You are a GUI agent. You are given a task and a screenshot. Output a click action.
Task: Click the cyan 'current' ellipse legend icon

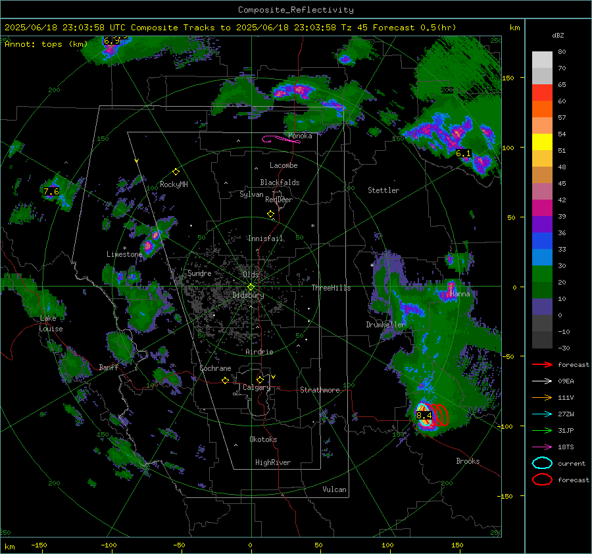542,463
